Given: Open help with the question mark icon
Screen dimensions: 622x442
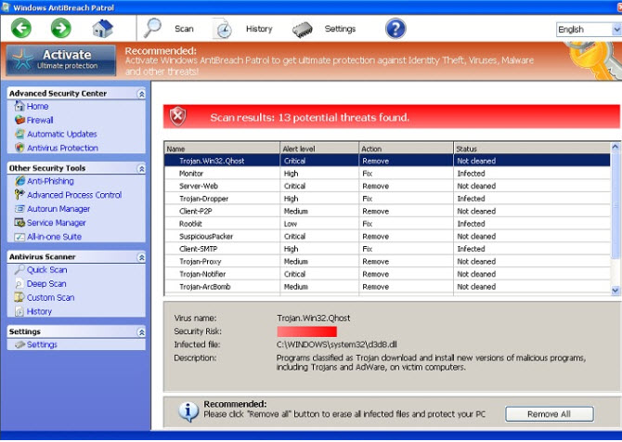Looking at the screenshot, I should pos(395,29).
